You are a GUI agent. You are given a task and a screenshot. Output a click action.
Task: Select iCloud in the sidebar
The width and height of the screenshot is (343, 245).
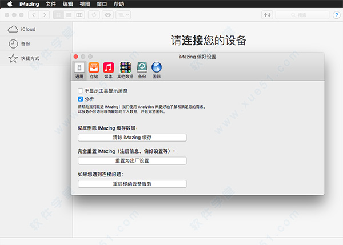[x=37, y=29]
